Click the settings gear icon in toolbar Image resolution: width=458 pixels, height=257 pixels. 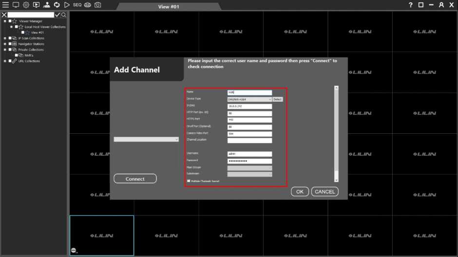26,5
